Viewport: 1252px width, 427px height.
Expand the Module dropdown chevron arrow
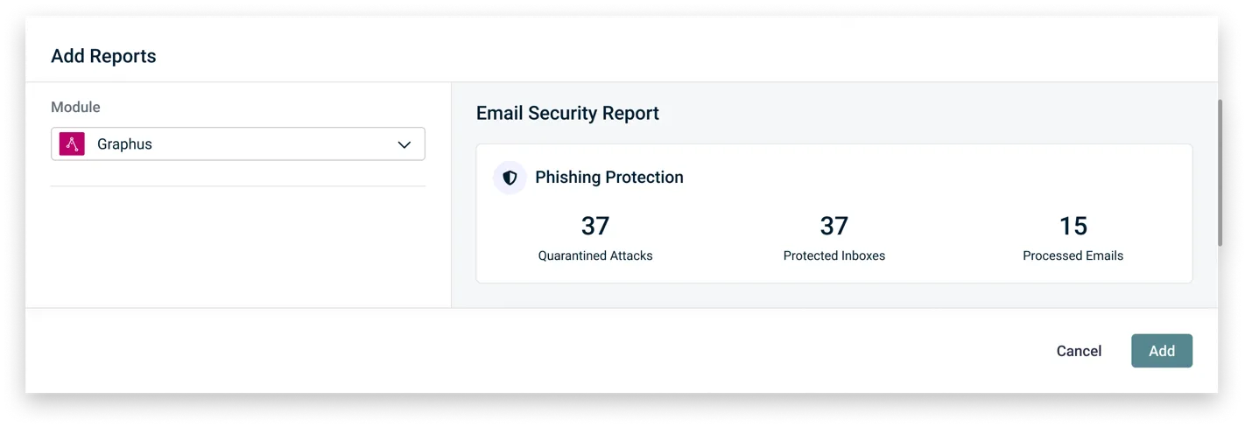click(404, 145)
